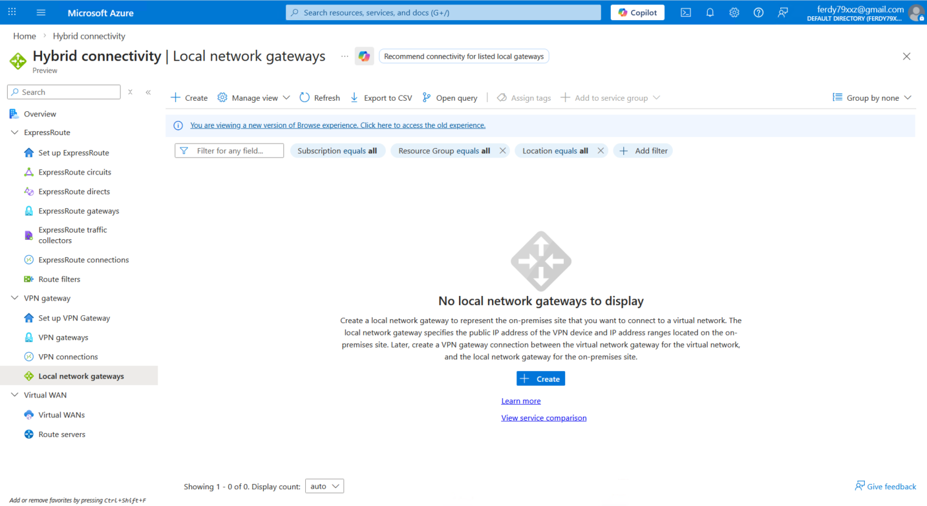Open the Display count dropdown
This screenshot has height=506, width=927.
[x=325, y=486]
